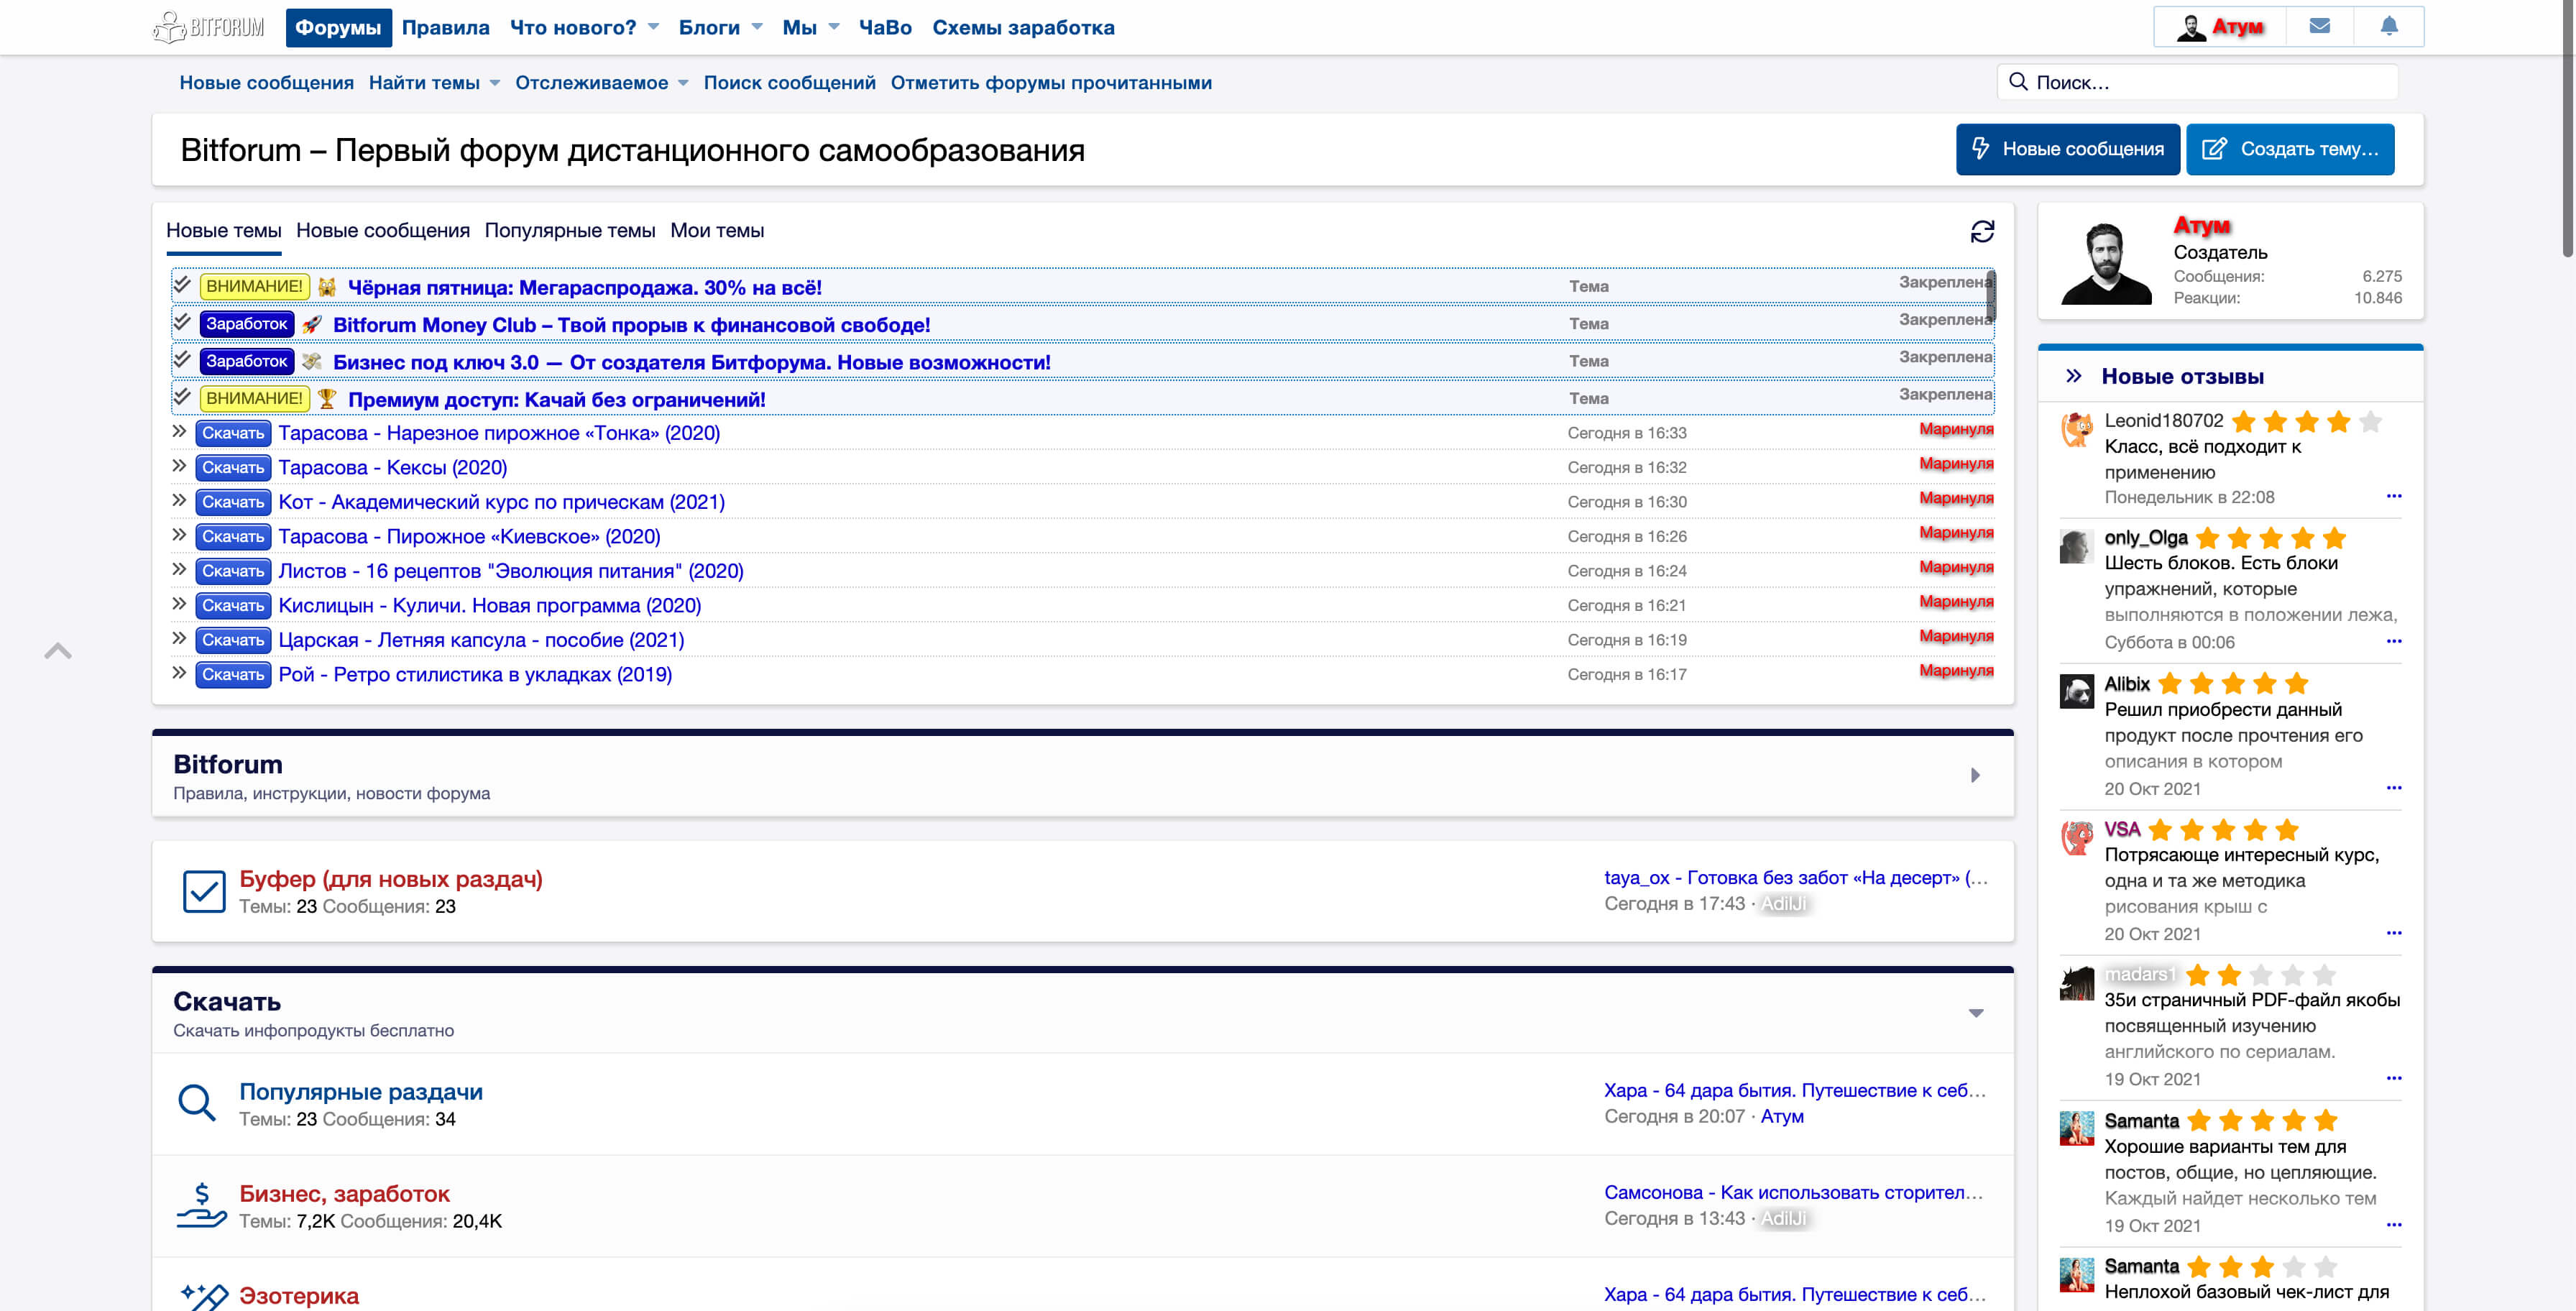Screen dimensions: 2576x1311
Task: Open Буфер (для новых раздач) forum
Action: (391, 879)
